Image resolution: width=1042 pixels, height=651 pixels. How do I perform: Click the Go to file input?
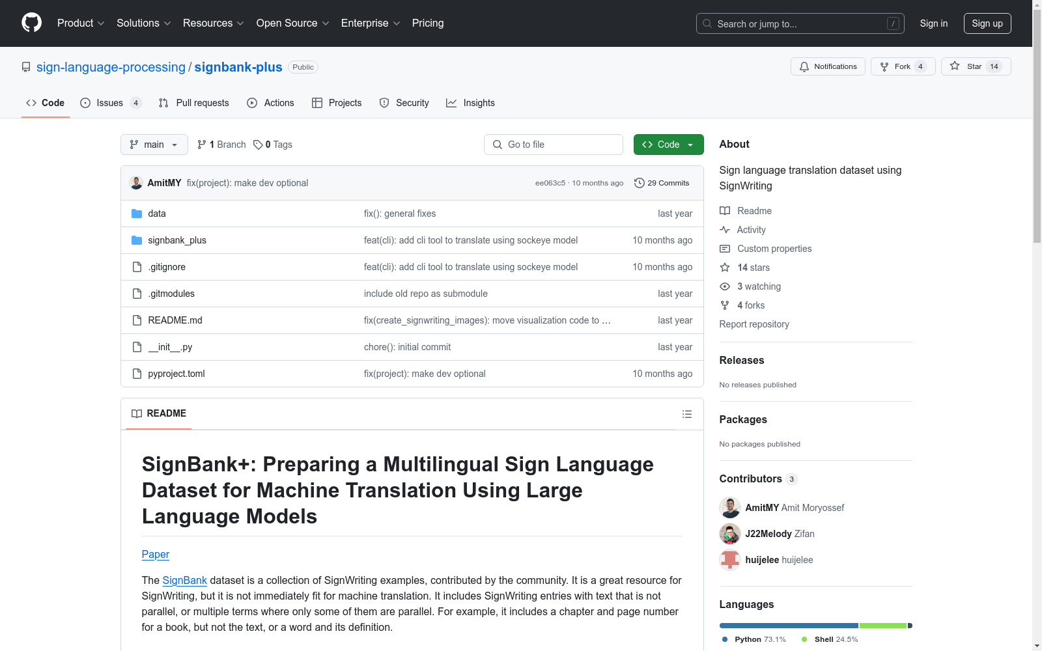point(554,145)
